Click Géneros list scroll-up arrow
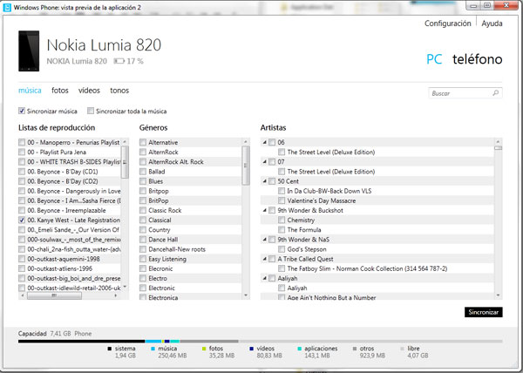The height and width of the screenshot is (373, 523). tap(246, 142)
